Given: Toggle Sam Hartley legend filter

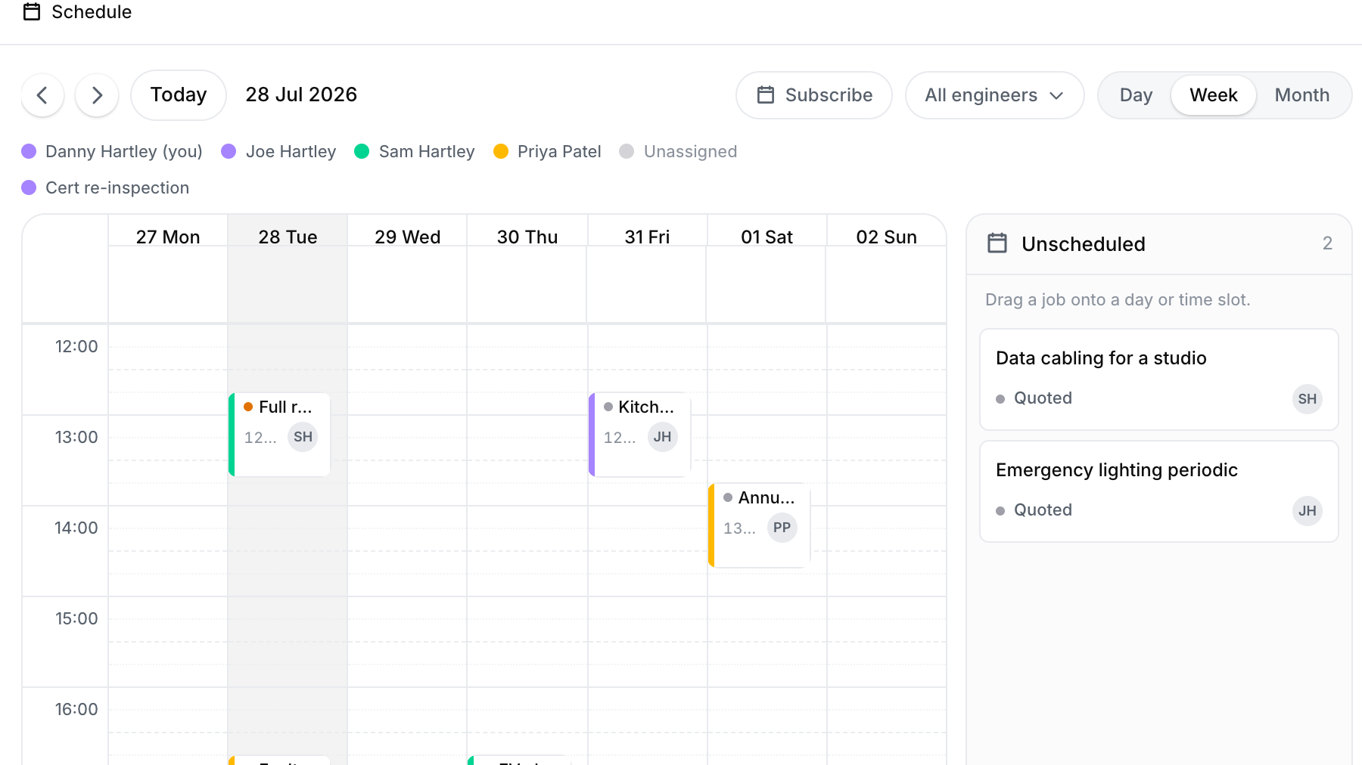Looking at the screenshot, I should pos(415,151).
